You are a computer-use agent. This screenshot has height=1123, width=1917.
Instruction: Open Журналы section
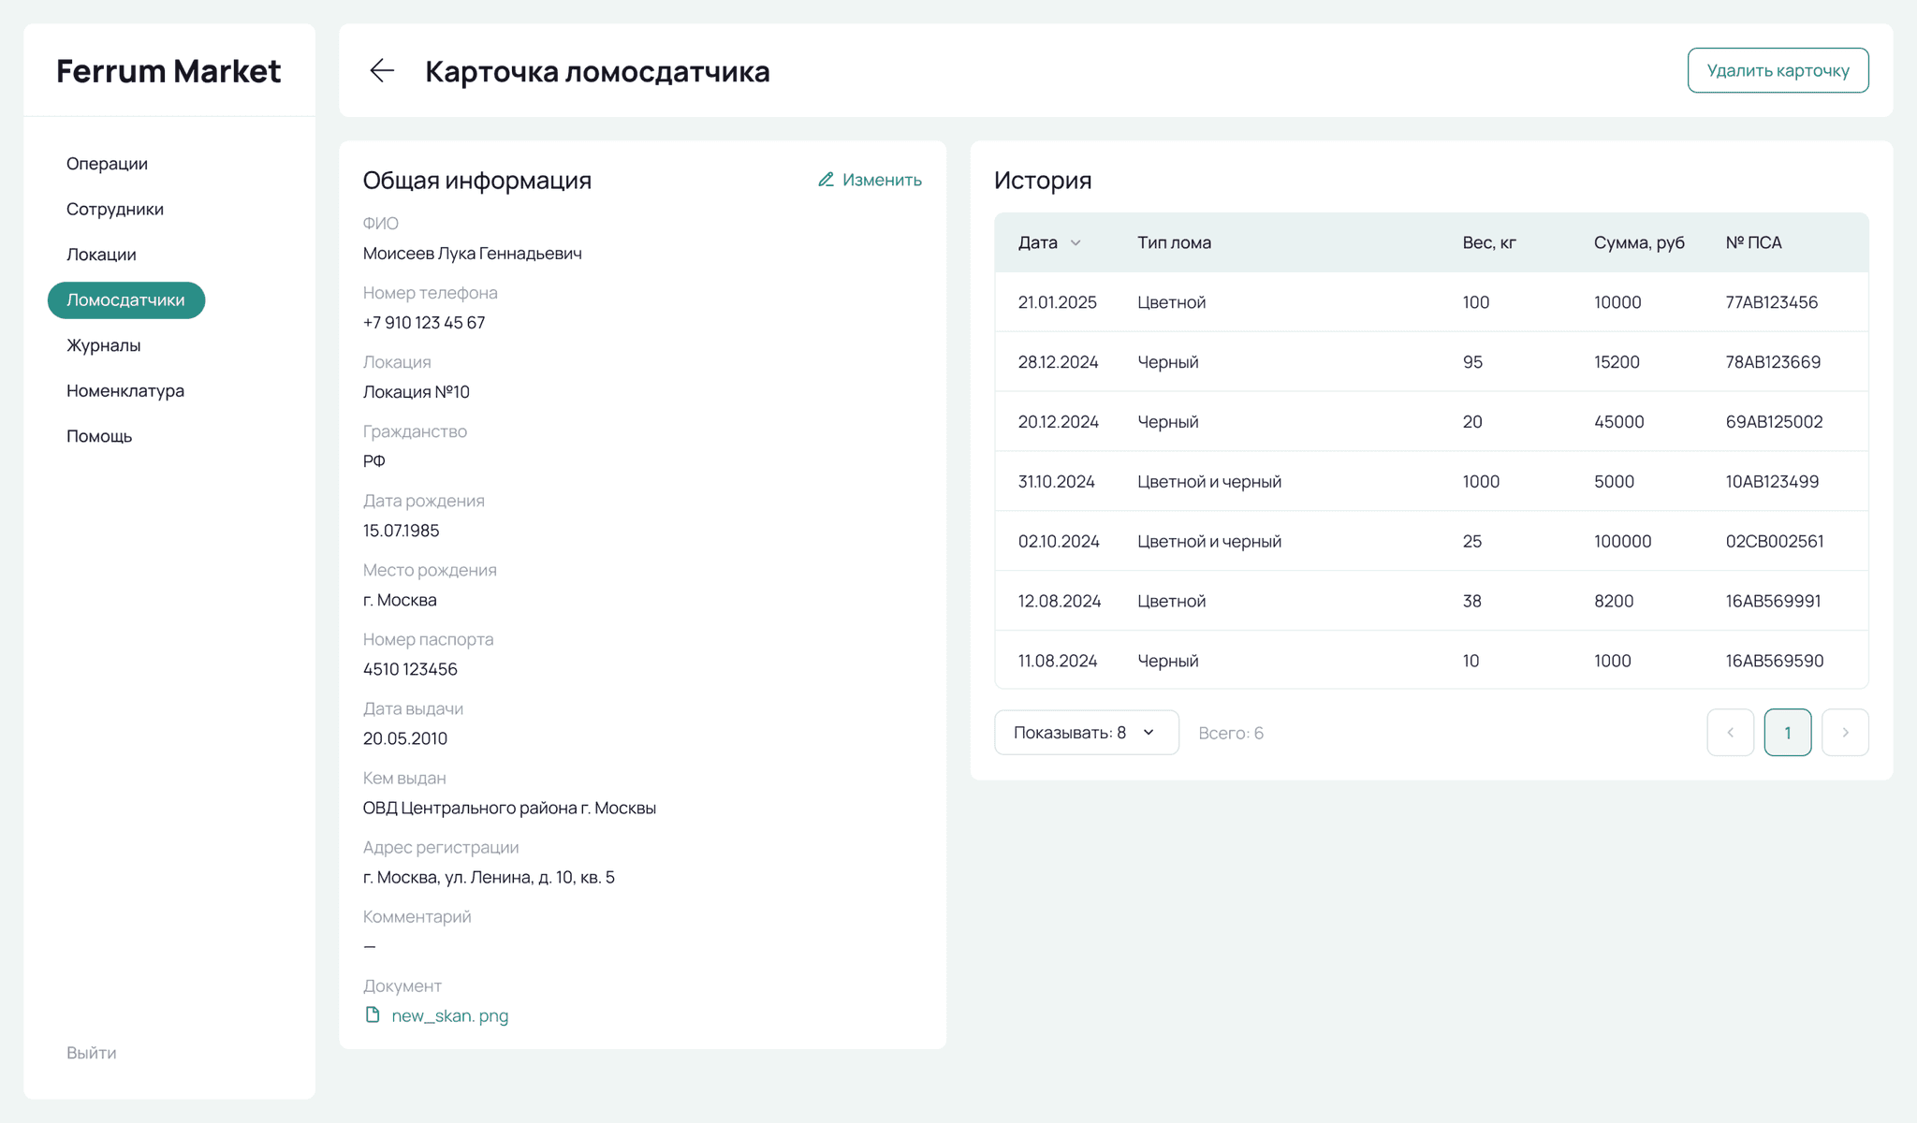(103, 345)
